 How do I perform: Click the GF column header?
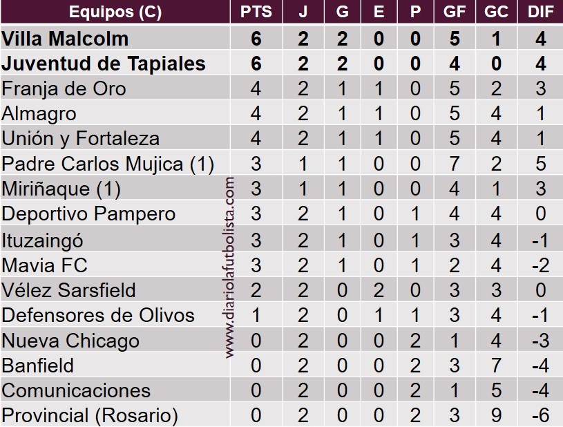click(454, 12)
